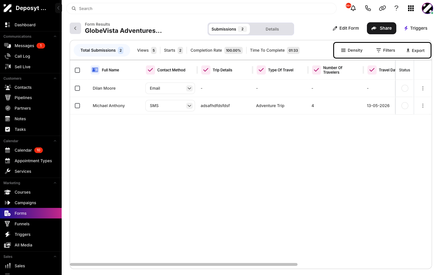Open the apps grid icon
The height and width of the screenshot is (275, 440).
point(411,8)
